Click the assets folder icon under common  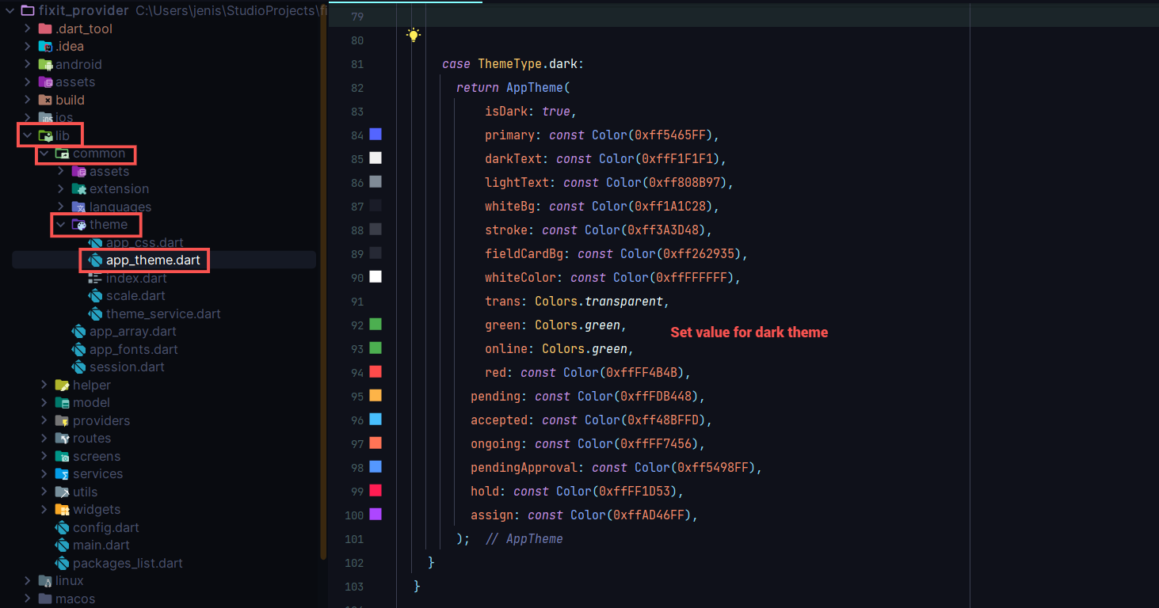(78, 172)
